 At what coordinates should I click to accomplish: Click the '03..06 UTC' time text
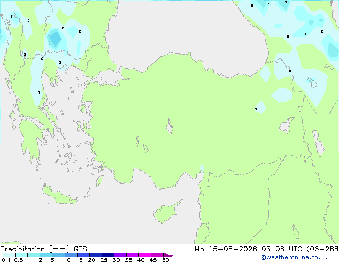(x=282, y=249)
